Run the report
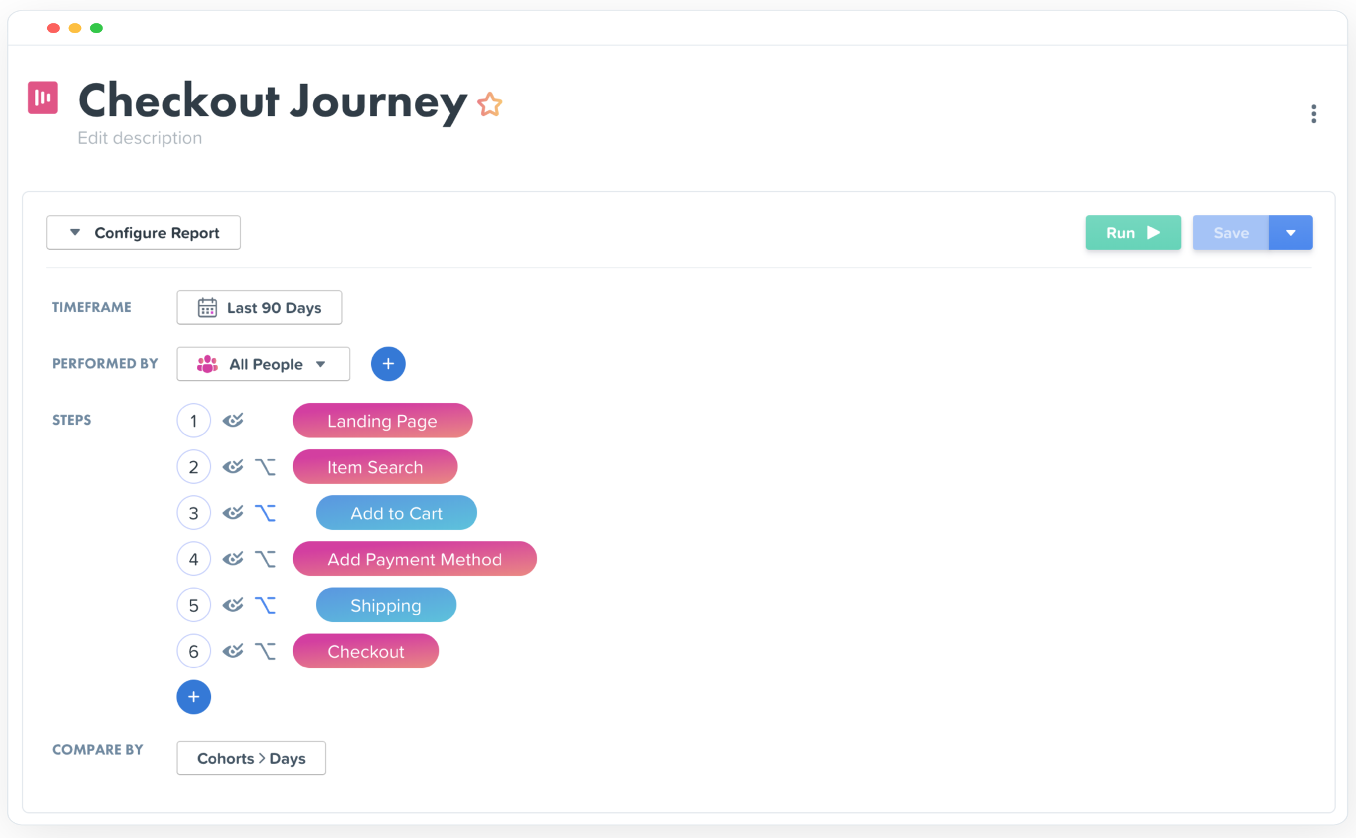The width and height of the screenshot is (1356, 838). tap(1133, 233)
